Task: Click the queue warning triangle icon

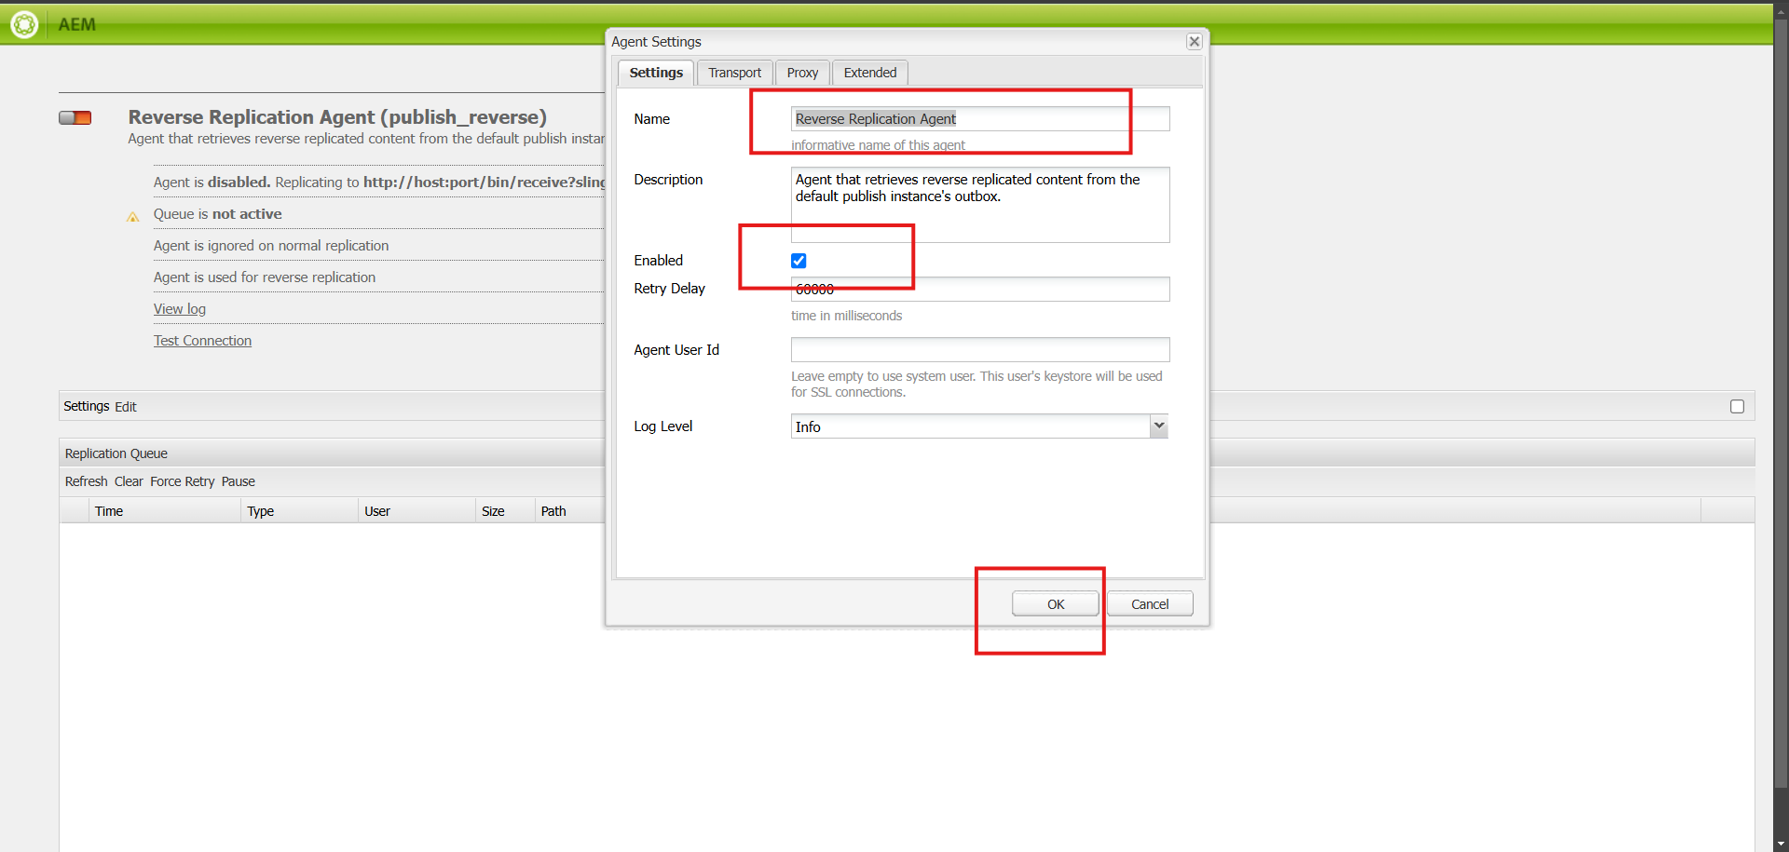Action: 133,217
